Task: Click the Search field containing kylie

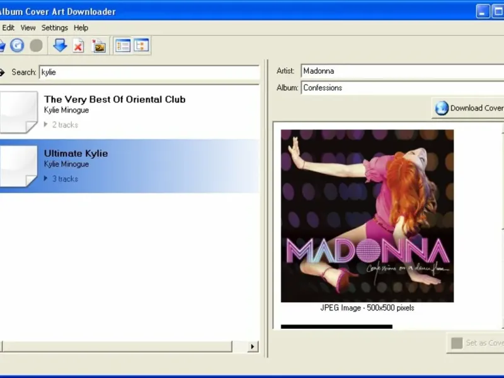Action: coord(149,72)
